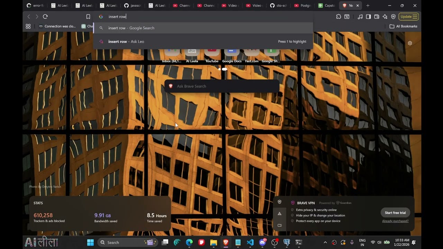The image size is (443, 249).
Task: Open the Brave Playlist music note icon
Action: pyautogui.click(x=360, y=17)
